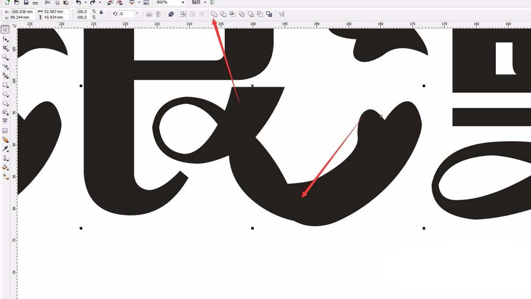
Task: Click the y position field
Action: pos(23,17)
